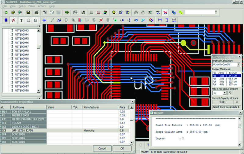Expand the empty combo box in top toolbar
The image size is (244, 154).
pyautogui.click(x=216, y=12)
